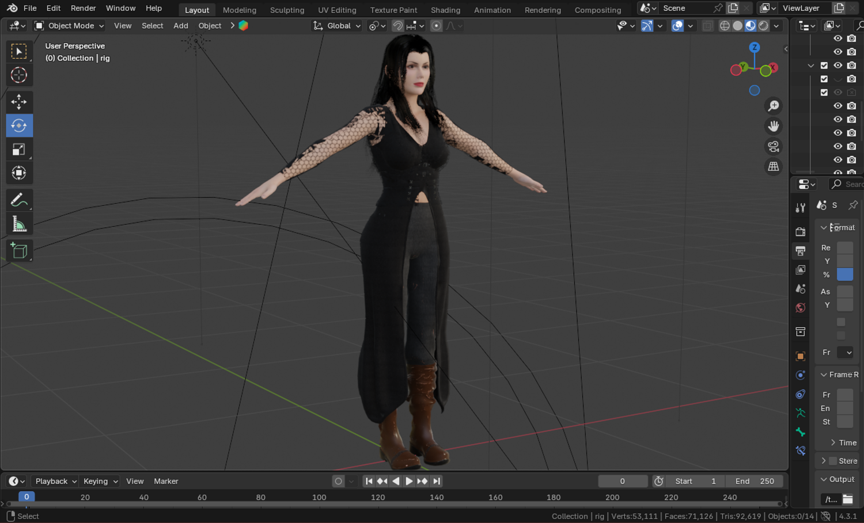
Task: Open the Render properties tab
Action: click(801, 232)
